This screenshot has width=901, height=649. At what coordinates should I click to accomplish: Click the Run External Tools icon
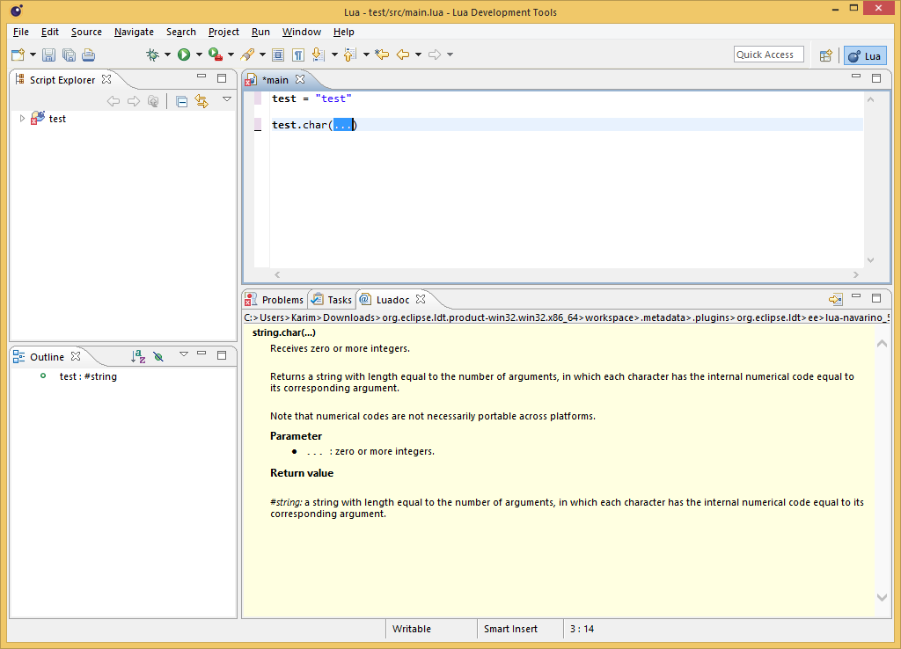tap(216, 55)
